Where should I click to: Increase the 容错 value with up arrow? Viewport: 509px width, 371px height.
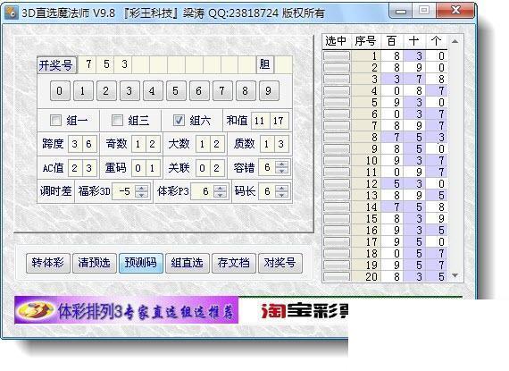(282, 164)
